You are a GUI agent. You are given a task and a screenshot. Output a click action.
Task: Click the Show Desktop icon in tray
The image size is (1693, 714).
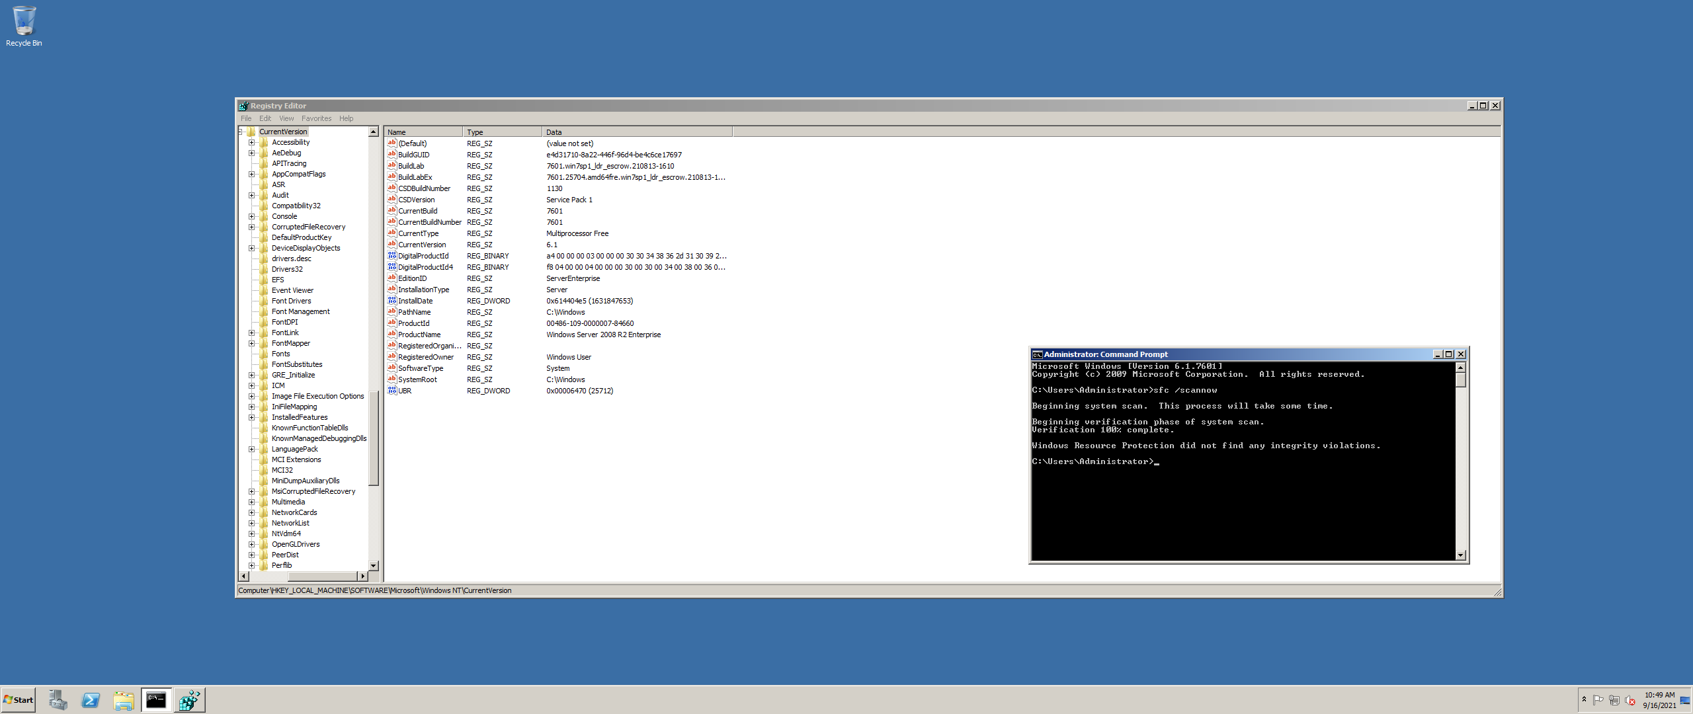(1684, 700)
